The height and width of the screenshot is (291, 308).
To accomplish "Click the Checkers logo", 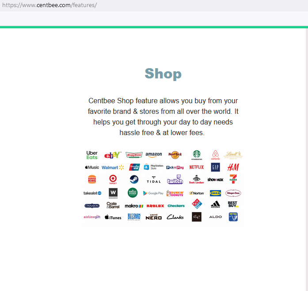I will (176, 206).
